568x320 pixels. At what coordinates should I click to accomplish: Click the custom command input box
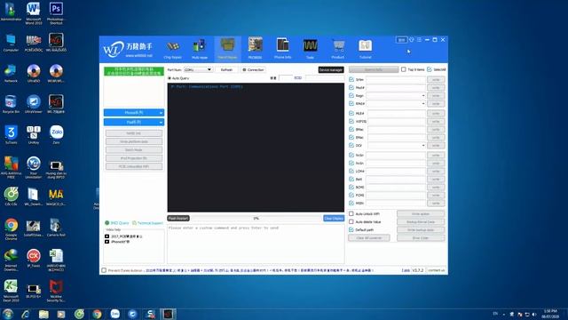pyautogui.click(x=256, y=244)
